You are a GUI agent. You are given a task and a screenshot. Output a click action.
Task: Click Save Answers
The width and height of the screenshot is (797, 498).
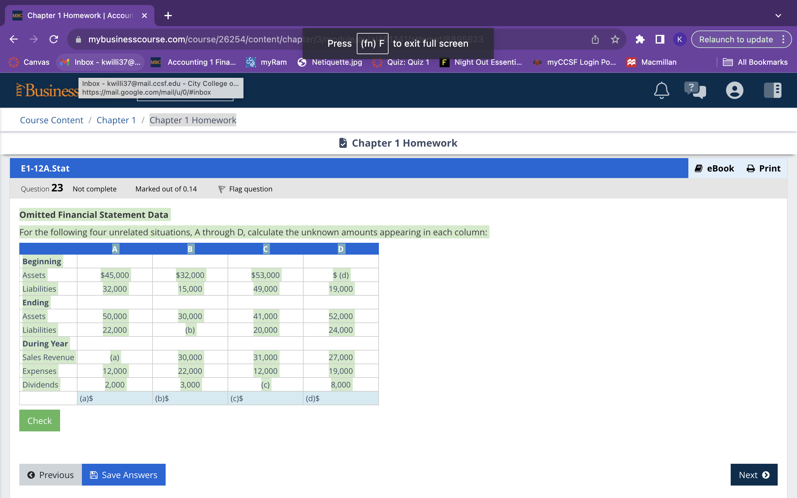tap(124, 475)
